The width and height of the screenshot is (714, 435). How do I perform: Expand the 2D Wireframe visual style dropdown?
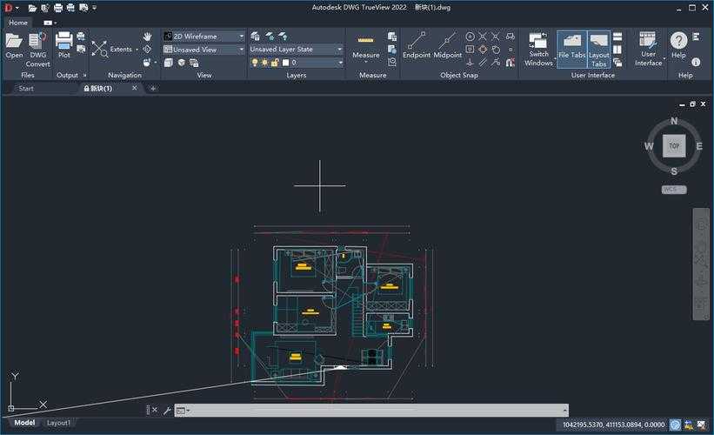(x=241, y=37)
